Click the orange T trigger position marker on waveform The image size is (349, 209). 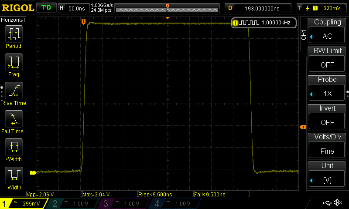(x=83, y=22)
